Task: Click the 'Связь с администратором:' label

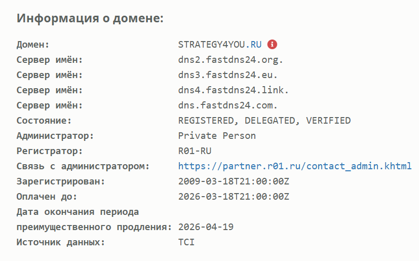Action: 83,166
